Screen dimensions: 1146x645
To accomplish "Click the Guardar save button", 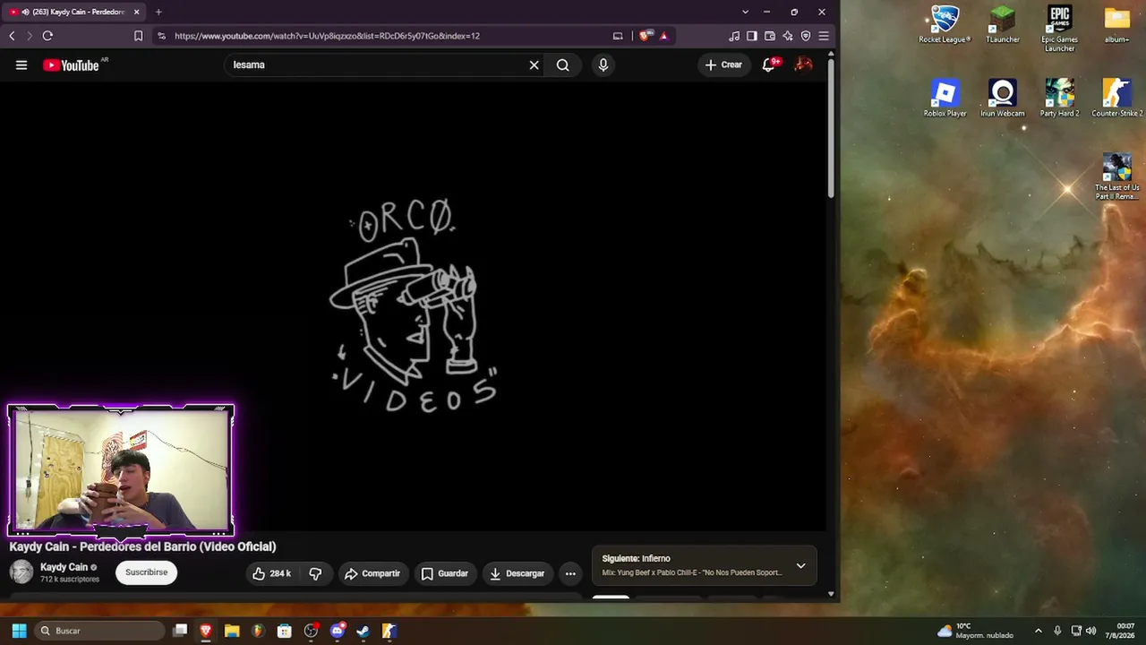I will 445,573.
